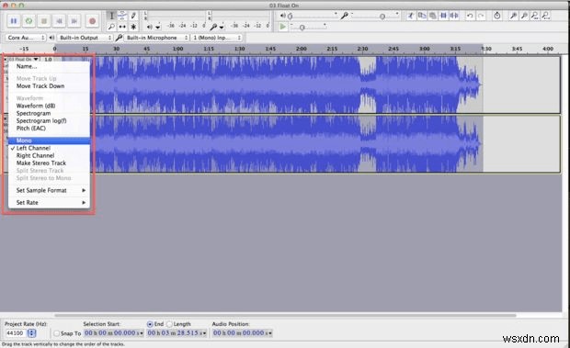Select Spectrogram log(f) view
570x348 pixels.
(x=49, y=121)
